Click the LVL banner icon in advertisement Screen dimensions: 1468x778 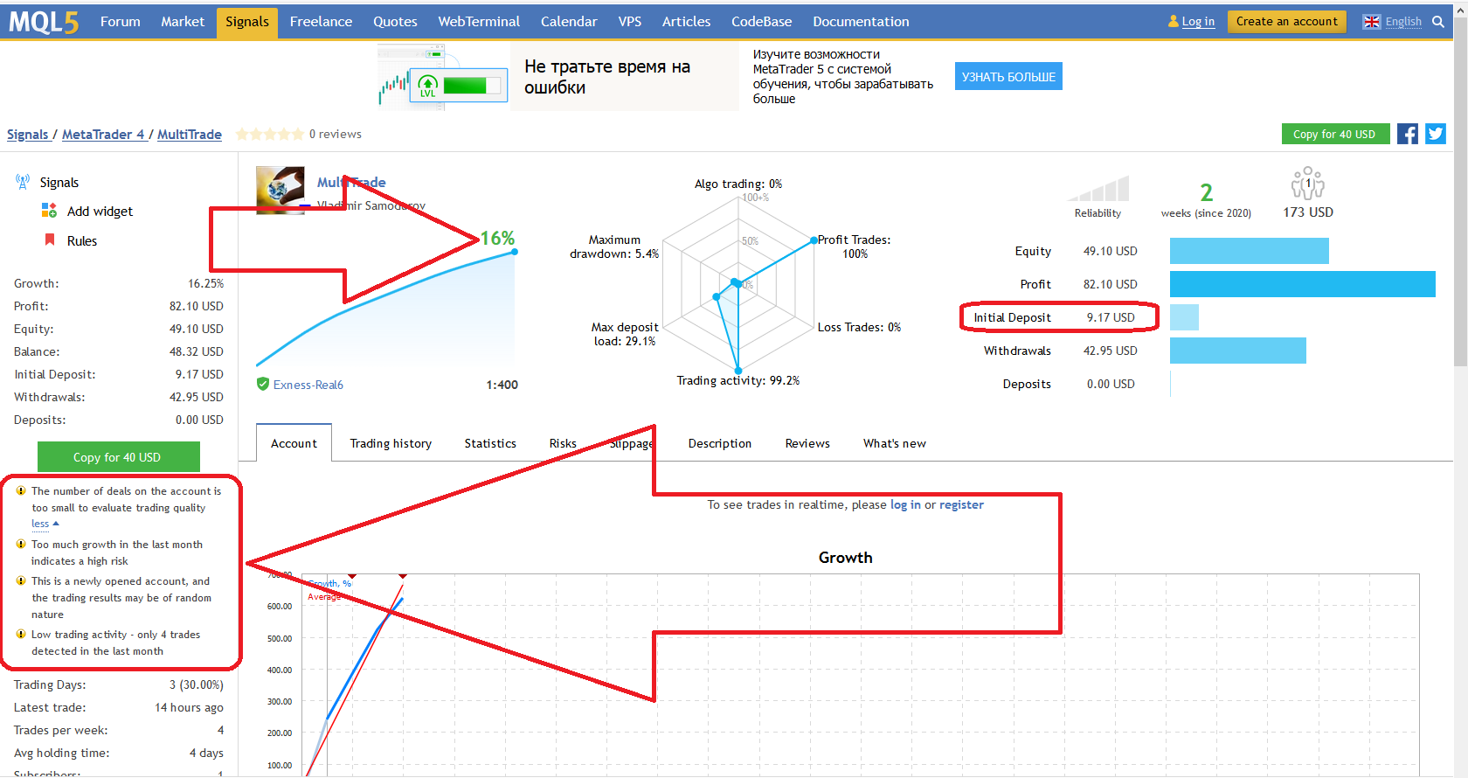428,86
